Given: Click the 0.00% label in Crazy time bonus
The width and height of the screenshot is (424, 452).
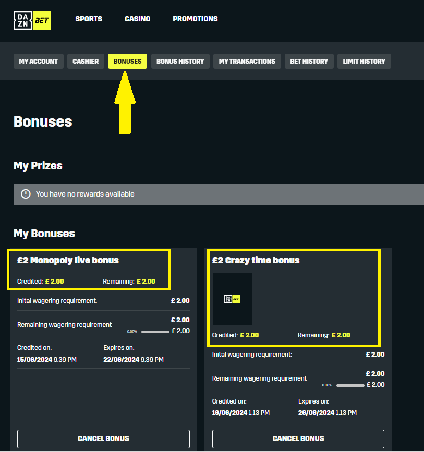Looking at the screenshot, I should point(327,385).
